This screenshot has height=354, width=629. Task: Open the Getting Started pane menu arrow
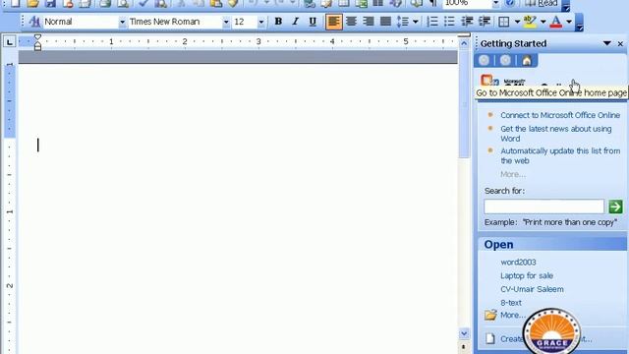click(x=607, y=43)
